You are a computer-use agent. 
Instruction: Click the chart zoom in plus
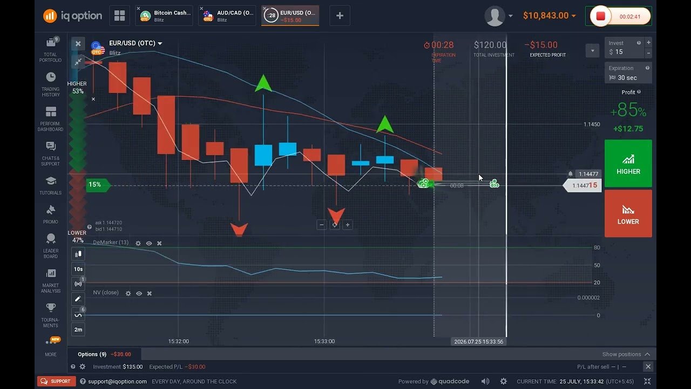(x=348, y=225)
